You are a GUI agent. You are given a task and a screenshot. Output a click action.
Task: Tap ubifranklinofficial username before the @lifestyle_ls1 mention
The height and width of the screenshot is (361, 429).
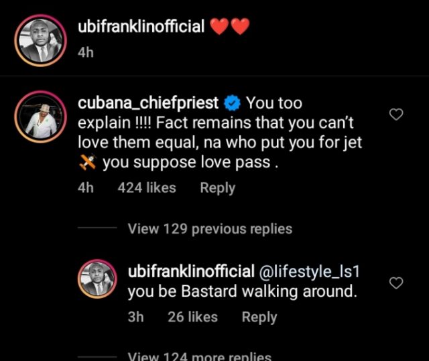(x=191, y=273)
